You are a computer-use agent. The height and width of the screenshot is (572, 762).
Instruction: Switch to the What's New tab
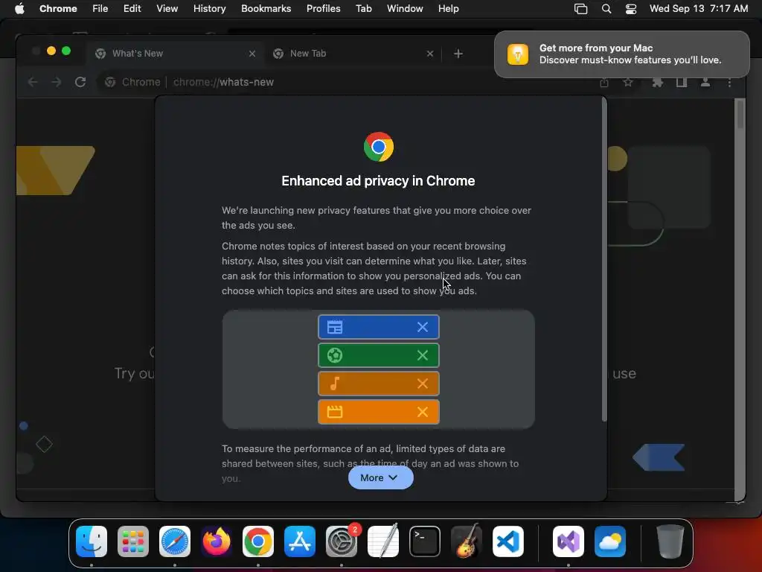[175, 54]
